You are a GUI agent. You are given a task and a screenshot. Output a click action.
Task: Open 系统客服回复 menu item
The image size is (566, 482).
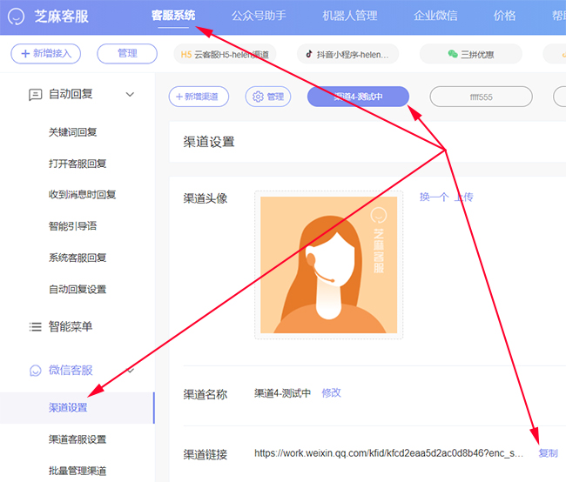77,258
